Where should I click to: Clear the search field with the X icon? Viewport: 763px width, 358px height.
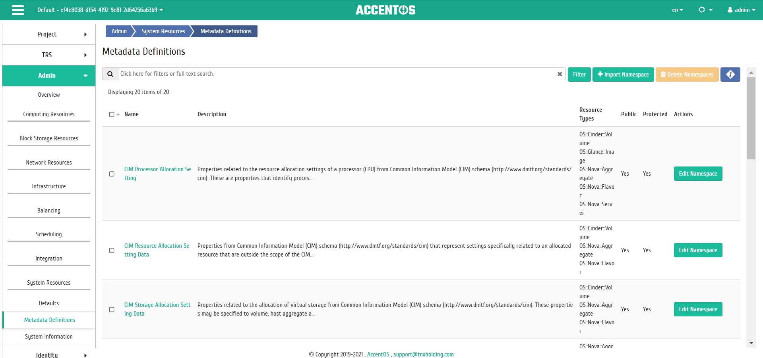click(560, 74)
